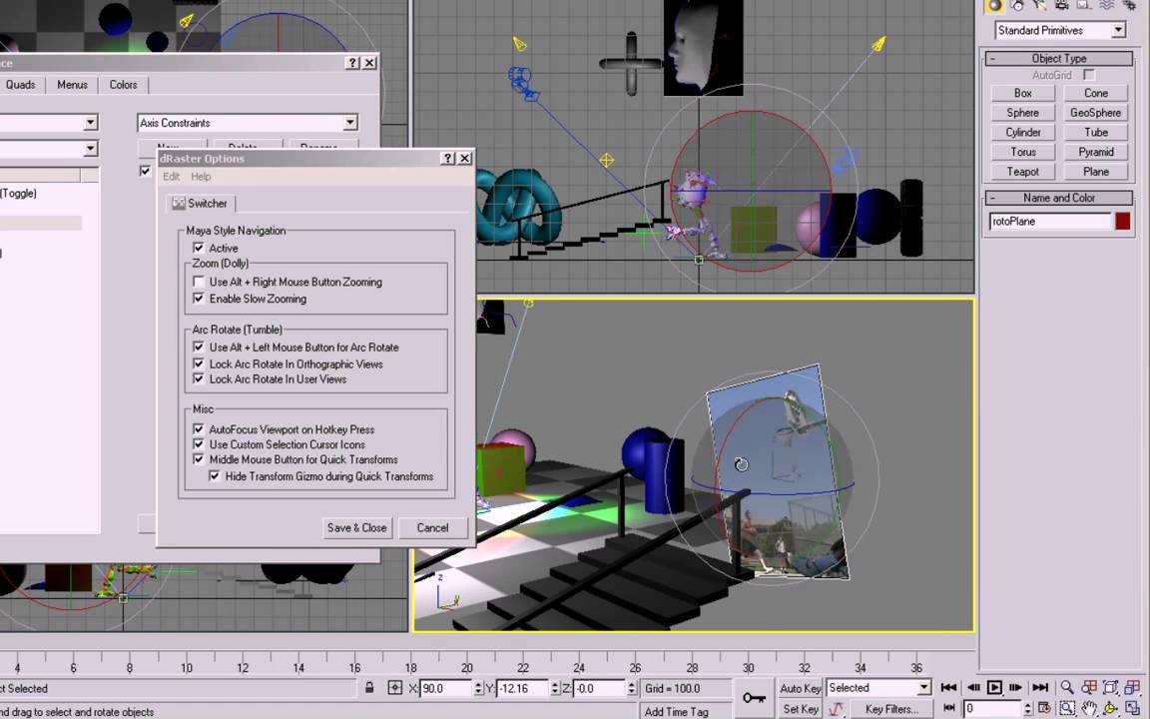Activate the Zoom Region tool
Screen dimensions: 1150x719
pos(1067,709)
